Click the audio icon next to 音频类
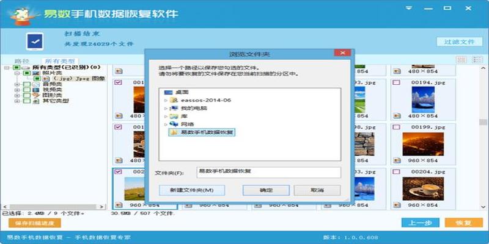This screenshot has height=244, width=489. point(36,84)
